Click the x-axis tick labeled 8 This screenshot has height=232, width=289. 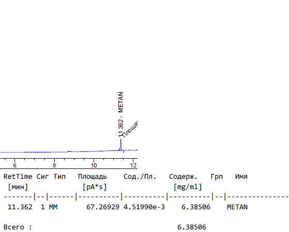point(54,165)
